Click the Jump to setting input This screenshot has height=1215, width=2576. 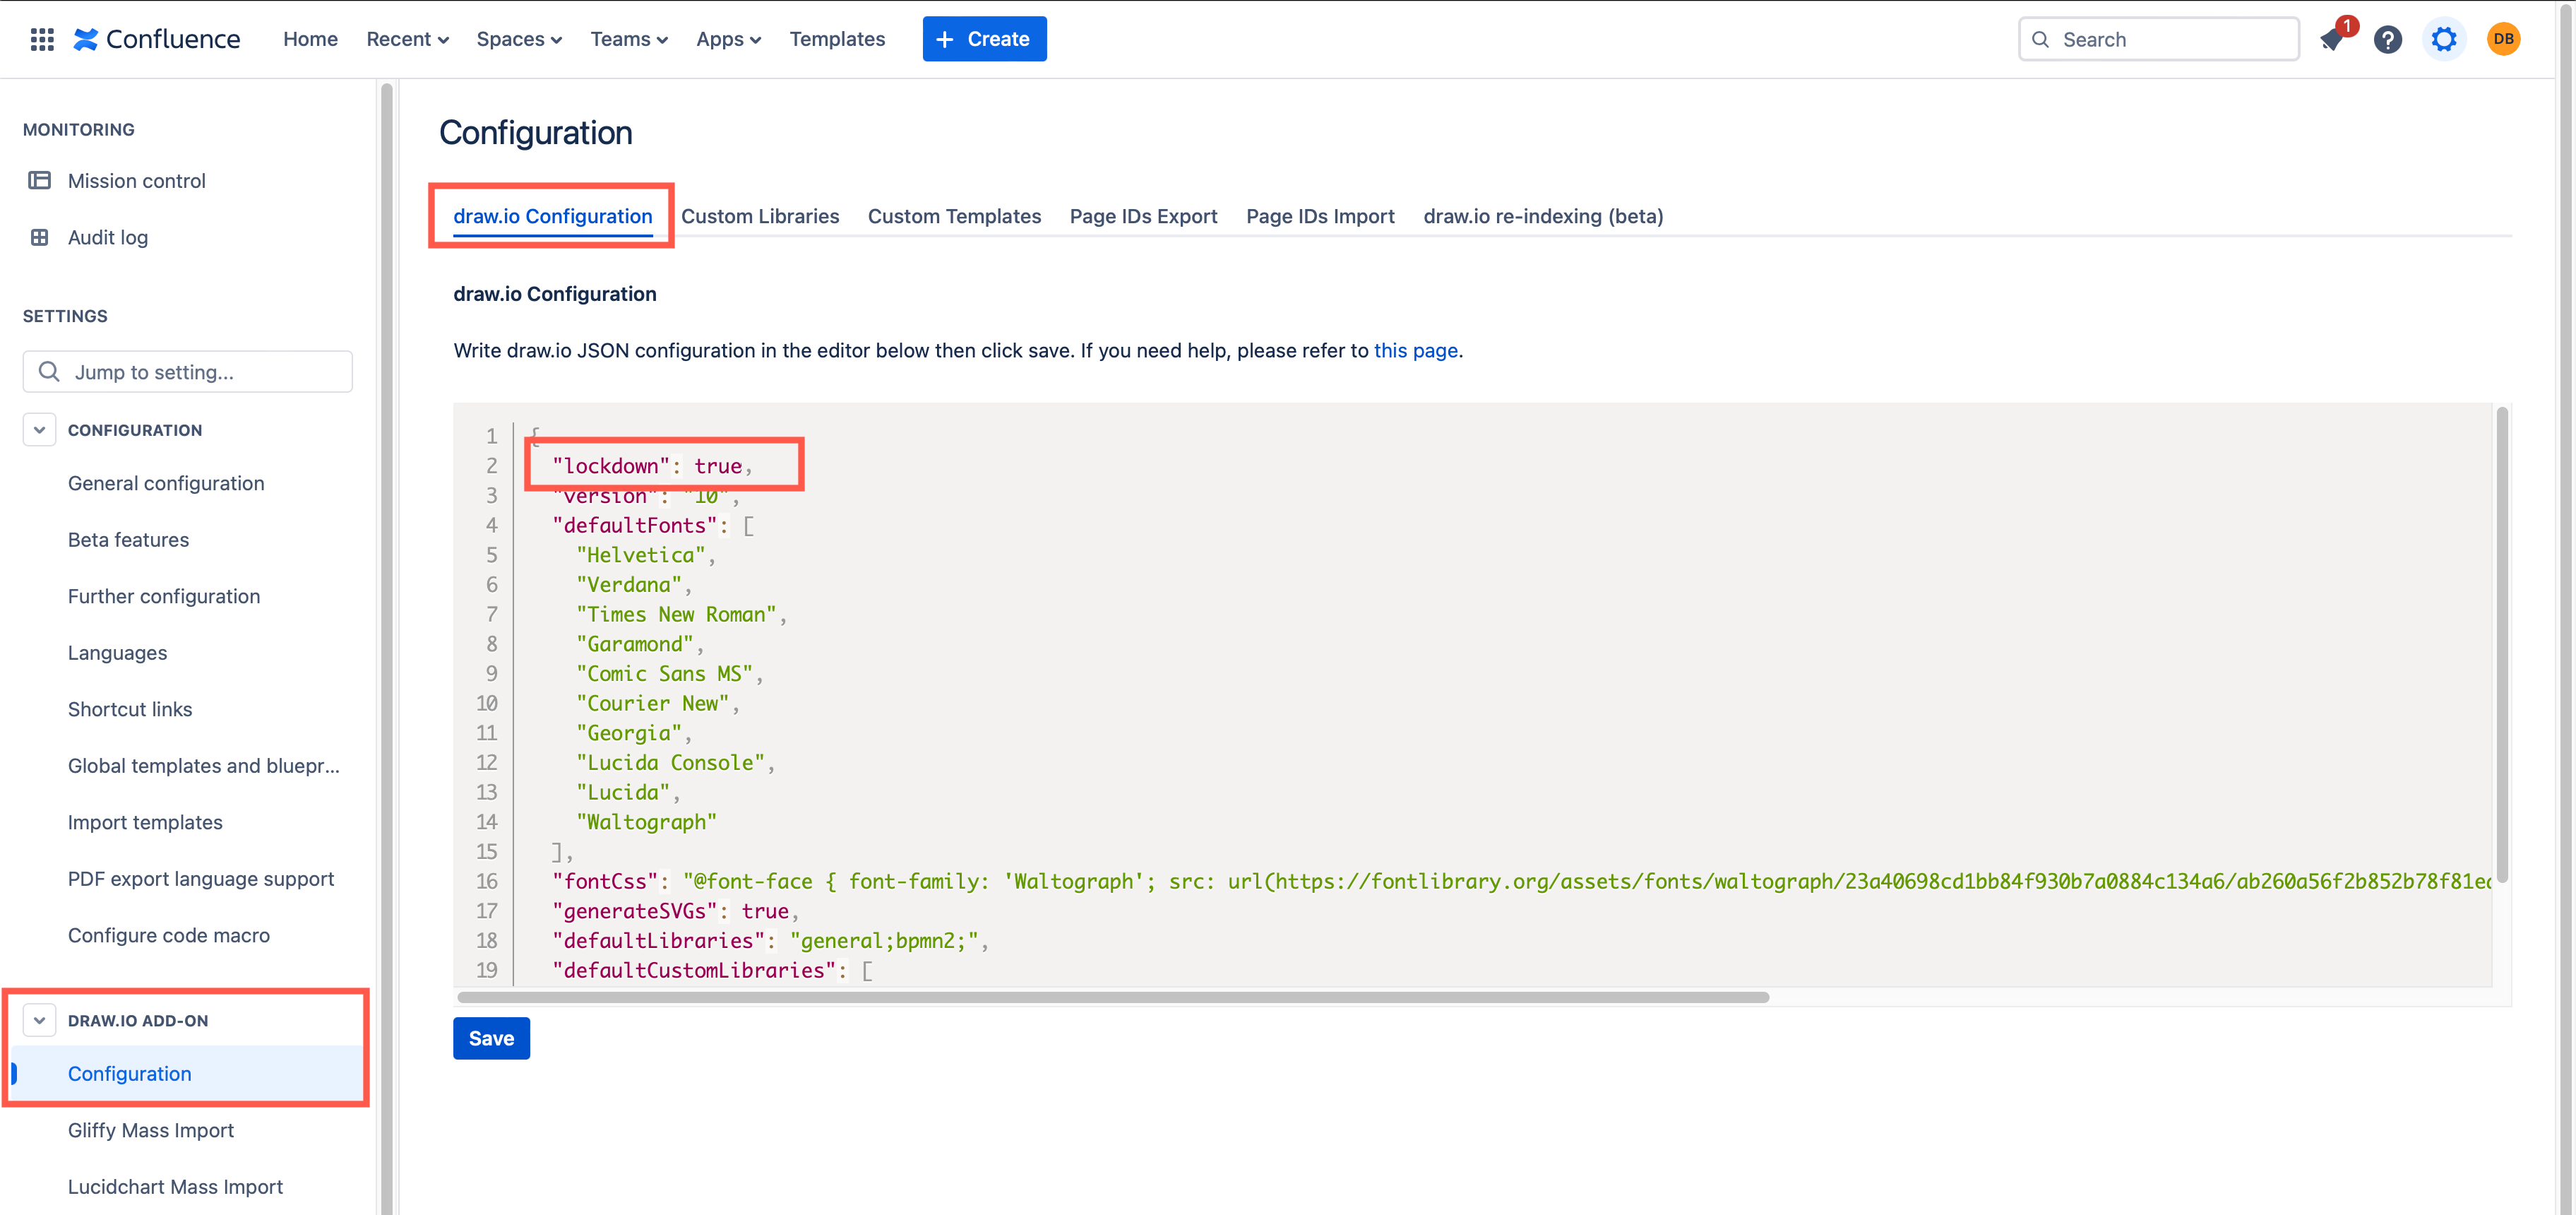[188, 372]
